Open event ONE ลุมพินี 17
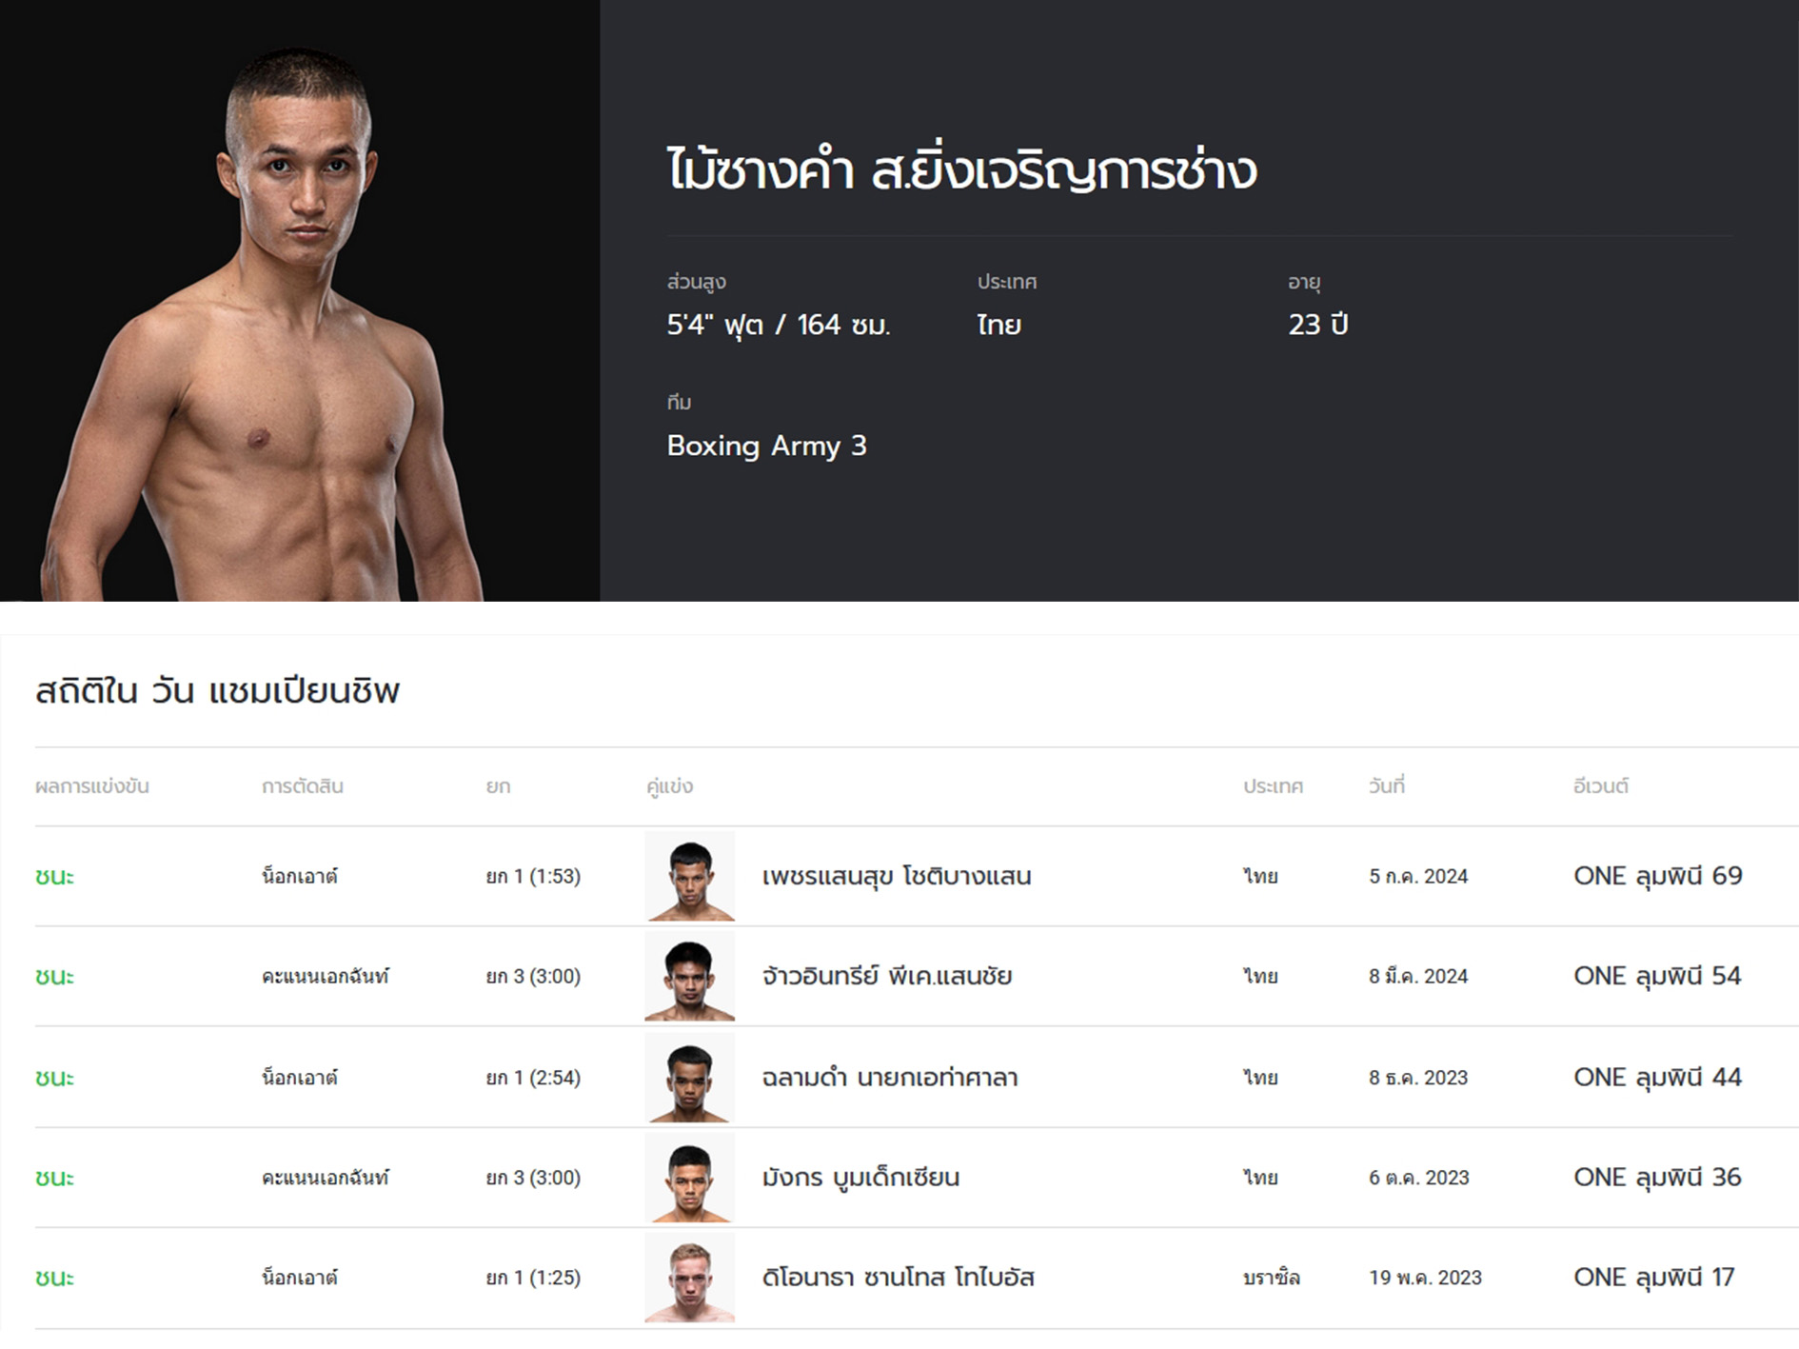This screenshot has height=1349, width=1799. point(1654,1278)
